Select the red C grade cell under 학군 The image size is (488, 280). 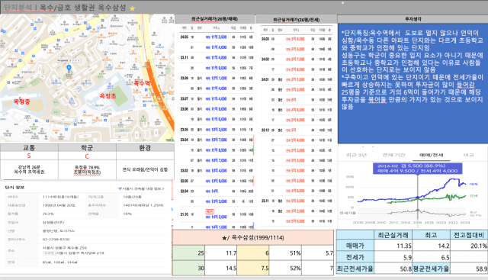(87, 156)
